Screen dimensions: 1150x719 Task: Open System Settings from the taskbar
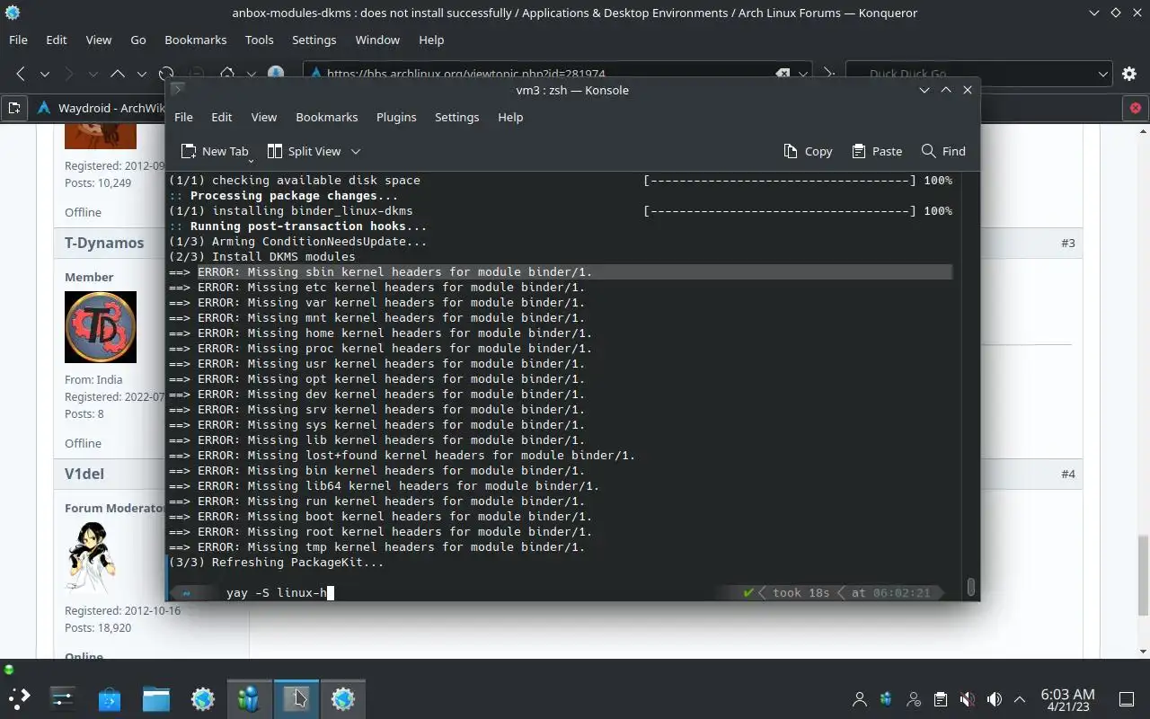point(62,698)
